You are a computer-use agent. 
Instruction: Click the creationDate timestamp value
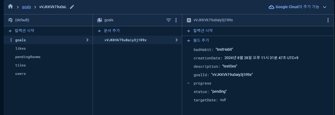coord(261,58)
